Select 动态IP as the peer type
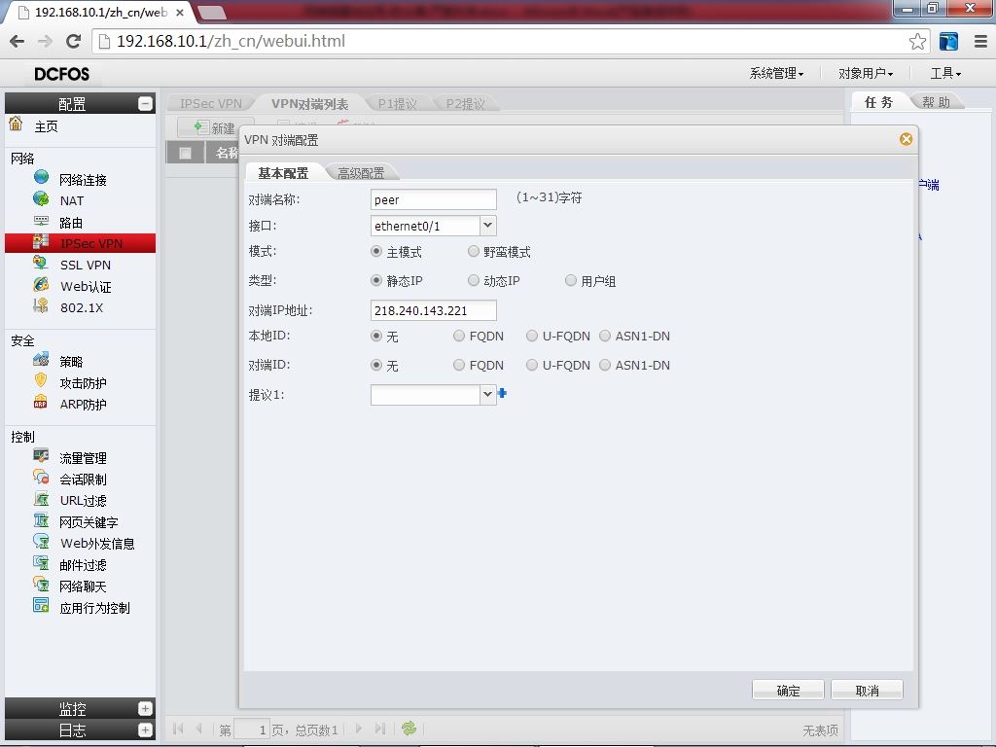The width and height of the screenshot is (996, 747). [x=474, y=280]
